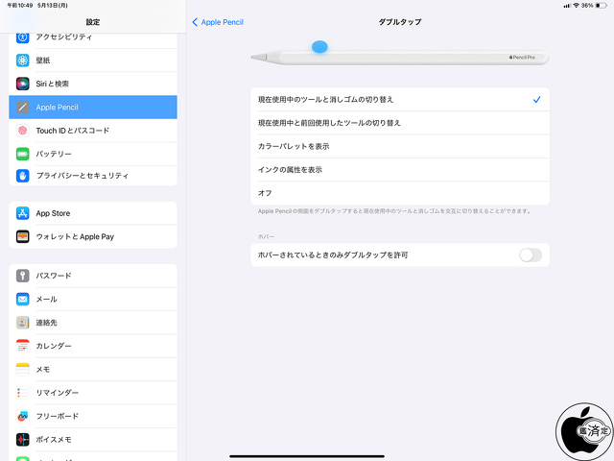Open the Siriと検索 icon
The width and height of the screenshot is (614, 461).
point(23,84)
